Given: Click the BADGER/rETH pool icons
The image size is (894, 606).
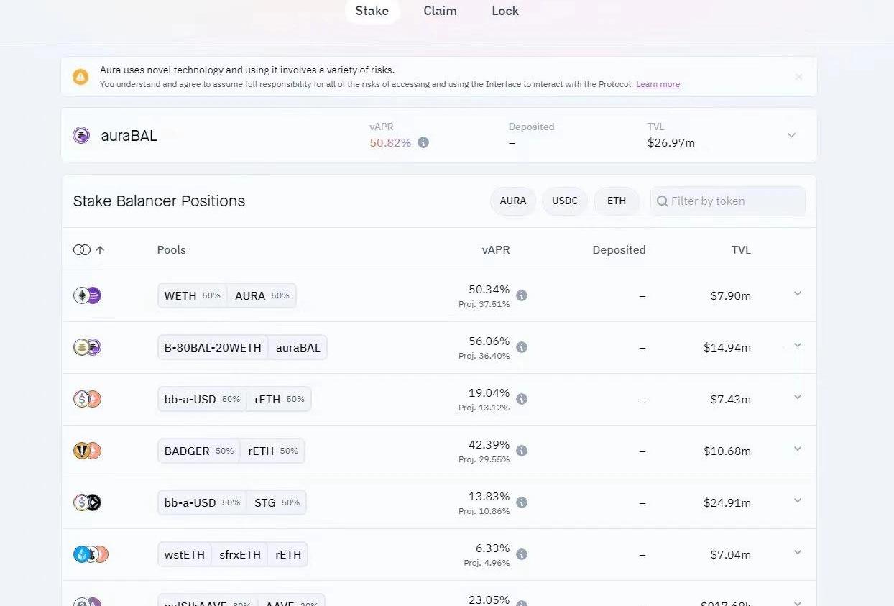Looking at the screenshot, I should [x=87, y=451].
